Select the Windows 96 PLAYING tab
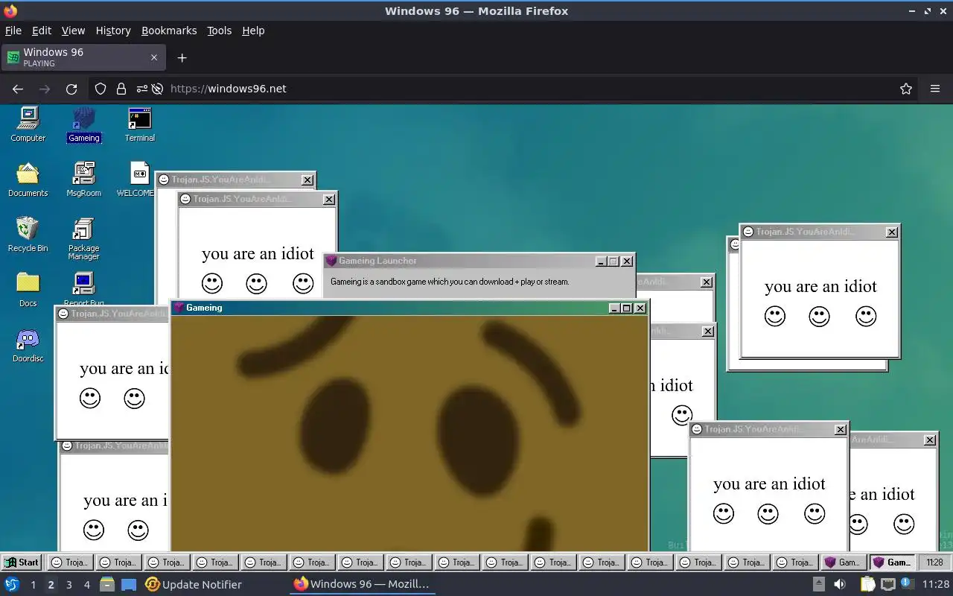The height and width of the screenshot is (596, 953). [83, 57]
